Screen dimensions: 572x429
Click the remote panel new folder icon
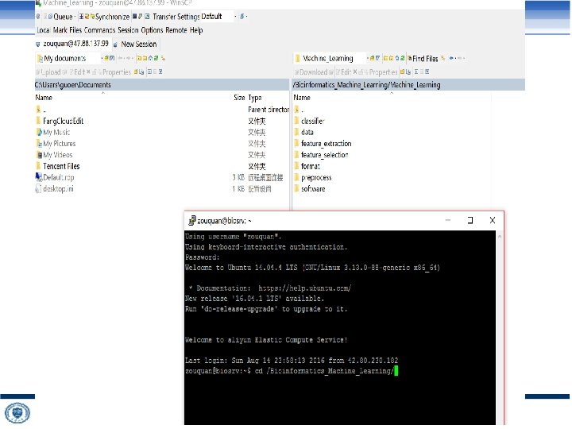tap(402, 71)
